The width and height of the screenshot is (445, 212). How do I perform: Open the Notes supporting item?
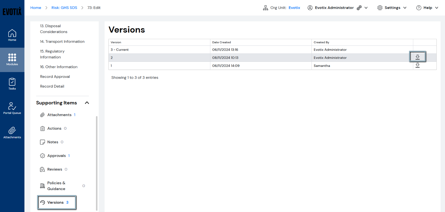[53, 142]
